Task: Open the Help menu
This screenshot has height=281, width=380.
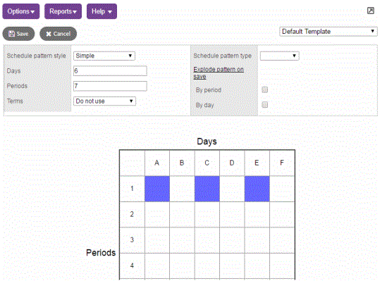Action: coord(102,11)
